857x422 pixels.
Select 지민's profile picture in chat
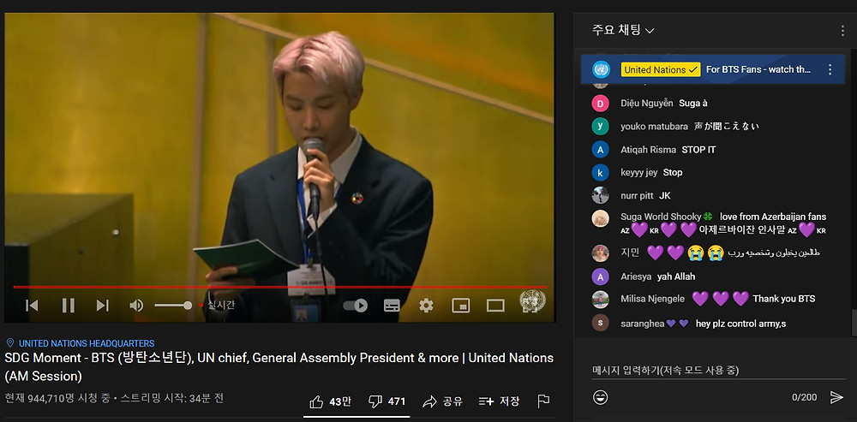[x=600, y=253]
